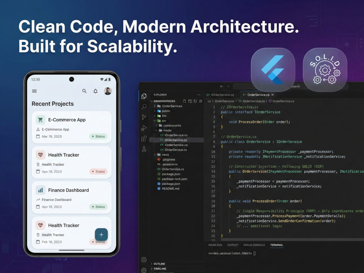Screen dimensions: 364x273
Task: Open the phone hamburger menu
Action: 34,91
